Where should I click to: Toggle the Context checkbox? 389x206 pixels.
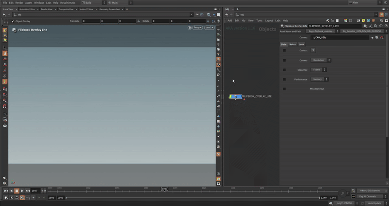[x=284, y=50]
